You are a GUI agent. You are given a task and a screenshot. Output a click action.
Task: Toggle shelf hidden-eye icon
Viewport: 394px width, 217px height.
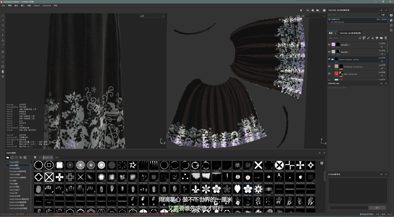21,158
